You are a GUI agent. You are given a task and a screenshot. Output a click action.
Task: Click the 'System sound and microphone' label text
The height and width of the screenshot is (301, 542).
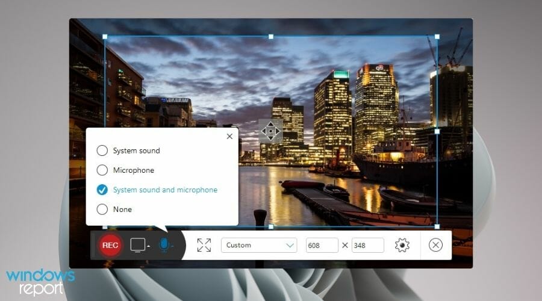[165, 190]
